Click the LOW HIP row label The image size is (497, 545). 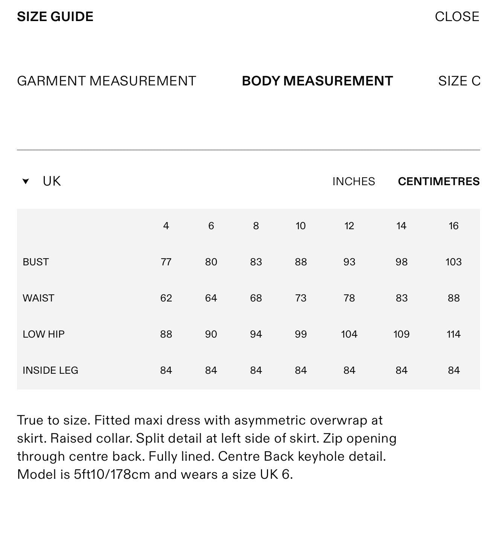pyautogui.click(x=44, y=334)
